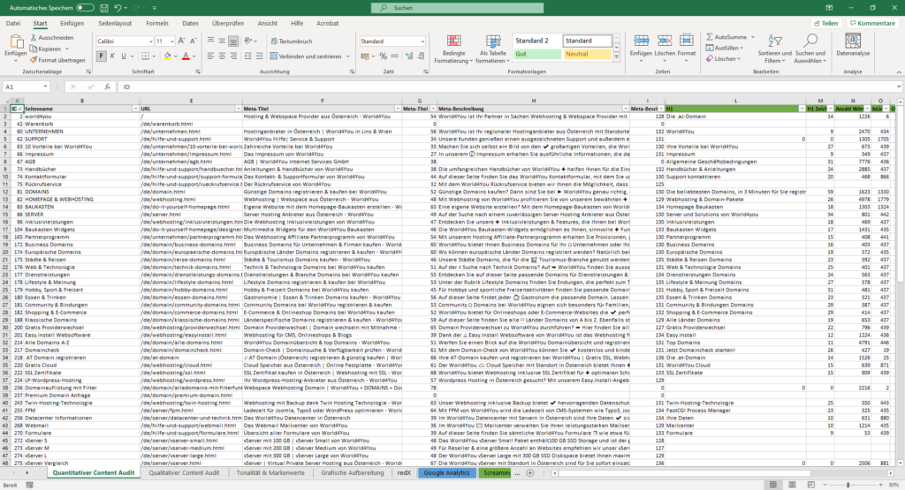Screen dimensions: 905x490
Task: Click the yellow fill color bucket
Action: [x=167, y=57]
